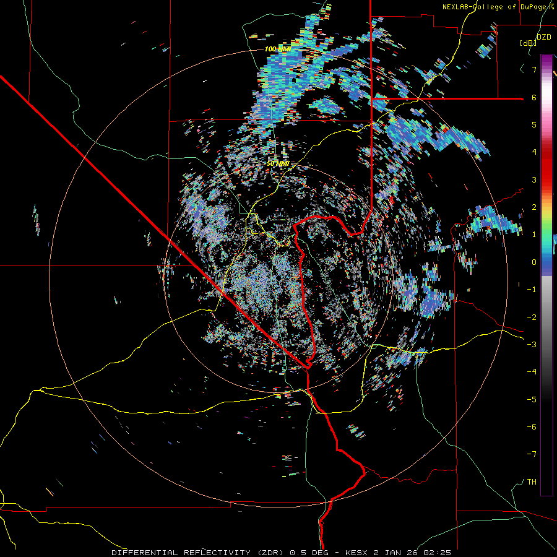Screen dimensions: 557x557
Task: Click the ZDR color scale bar
Action: click(x=546, y=275)
